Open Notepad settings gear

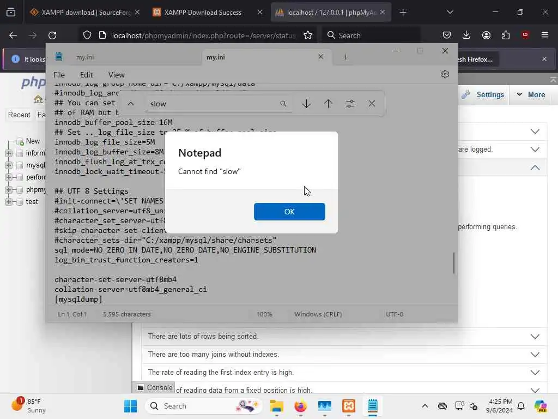click(445, 74)
